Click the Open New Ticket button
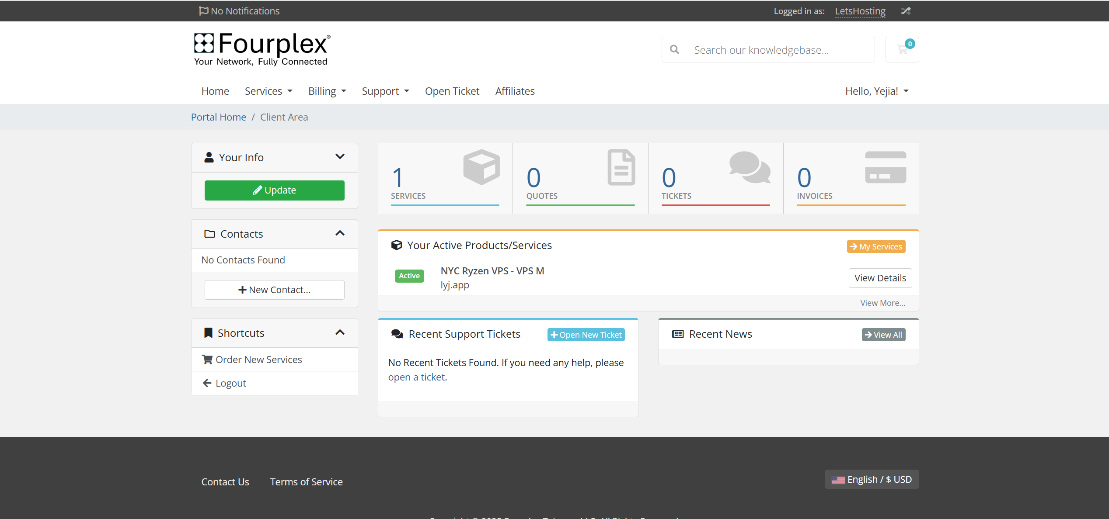Image resolution: width=1109 pixels, height=519 pixels. tap(586, 335)
